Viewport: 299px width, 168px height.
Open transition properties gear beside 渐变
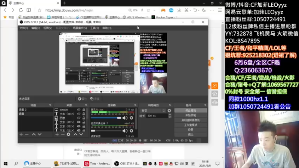point(169,111)
